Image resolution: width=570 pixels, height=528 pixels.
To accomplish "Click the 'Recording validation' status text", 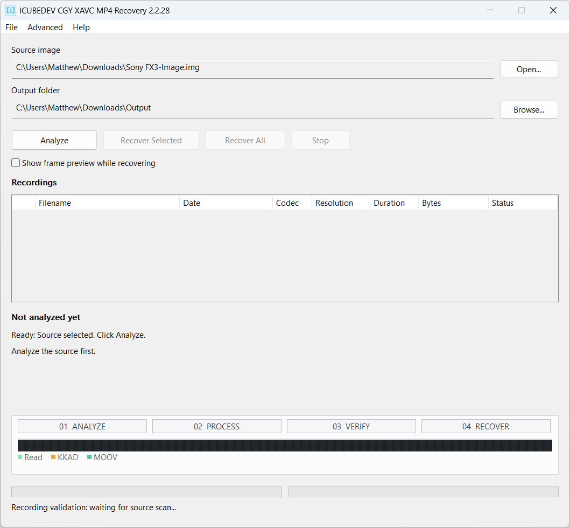I will click(94, 508).
